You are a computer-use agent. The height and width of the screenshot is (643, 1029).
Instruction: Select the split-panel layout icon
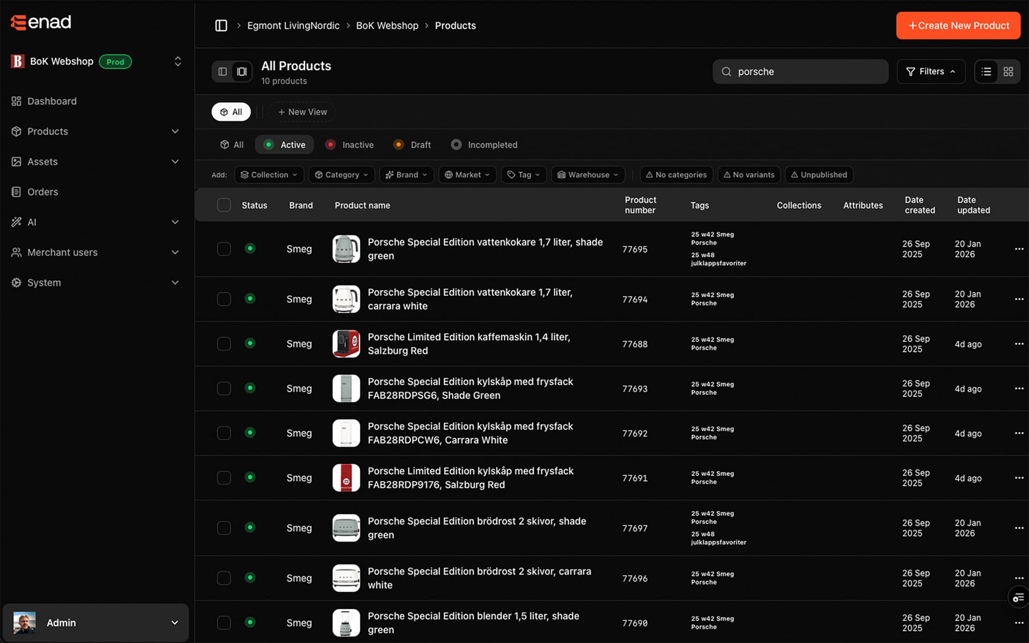242,71
